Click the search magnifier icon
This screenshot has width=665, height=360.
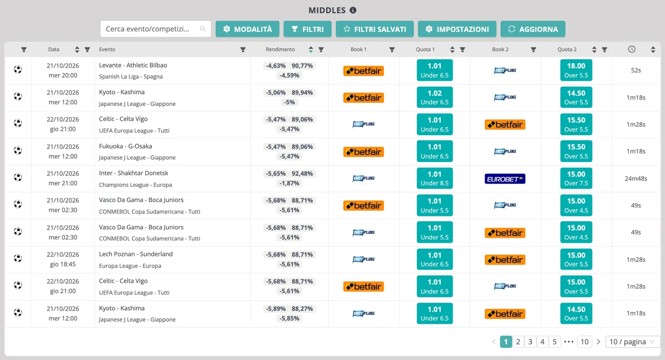(x=203, y=29)
